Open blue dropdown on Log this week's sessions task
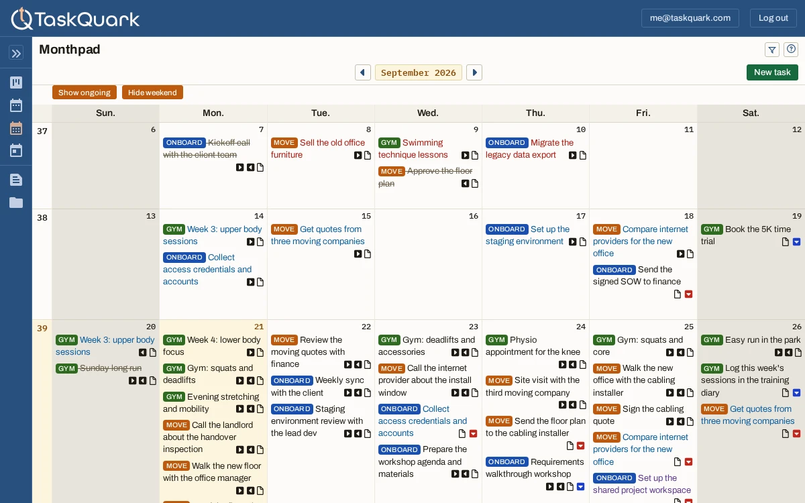This screenshot has width=805, height=503. (x=797, y=393)
